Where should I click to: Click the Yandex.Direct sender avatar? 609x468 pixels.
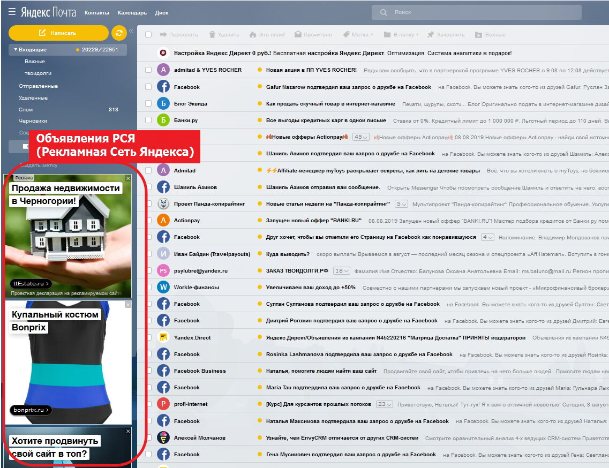click(x=163, y=337)
